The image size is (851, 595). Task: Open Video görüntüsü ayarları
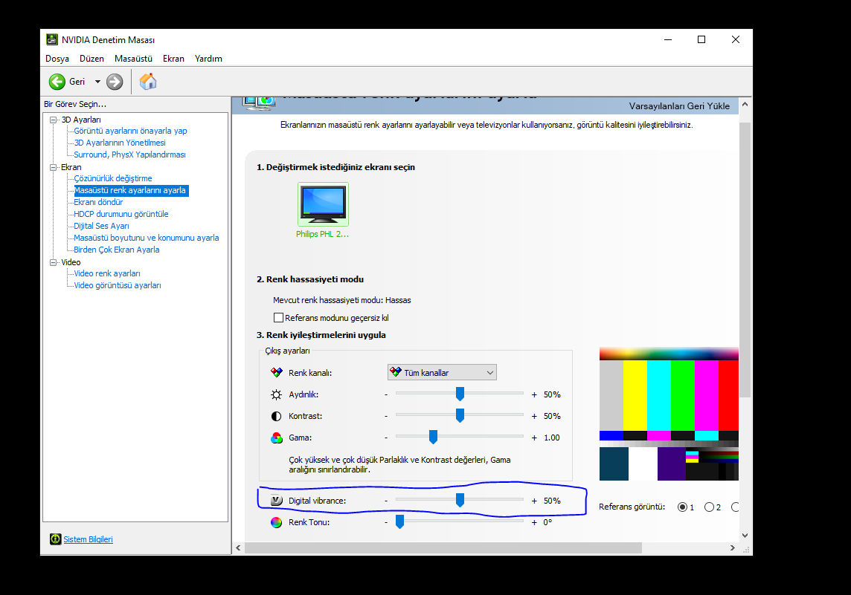click(x=118, y=285)
